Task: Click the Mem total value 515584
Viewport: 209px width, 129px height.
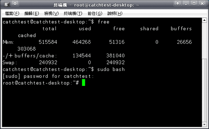Action: click(x=48, y=42)
